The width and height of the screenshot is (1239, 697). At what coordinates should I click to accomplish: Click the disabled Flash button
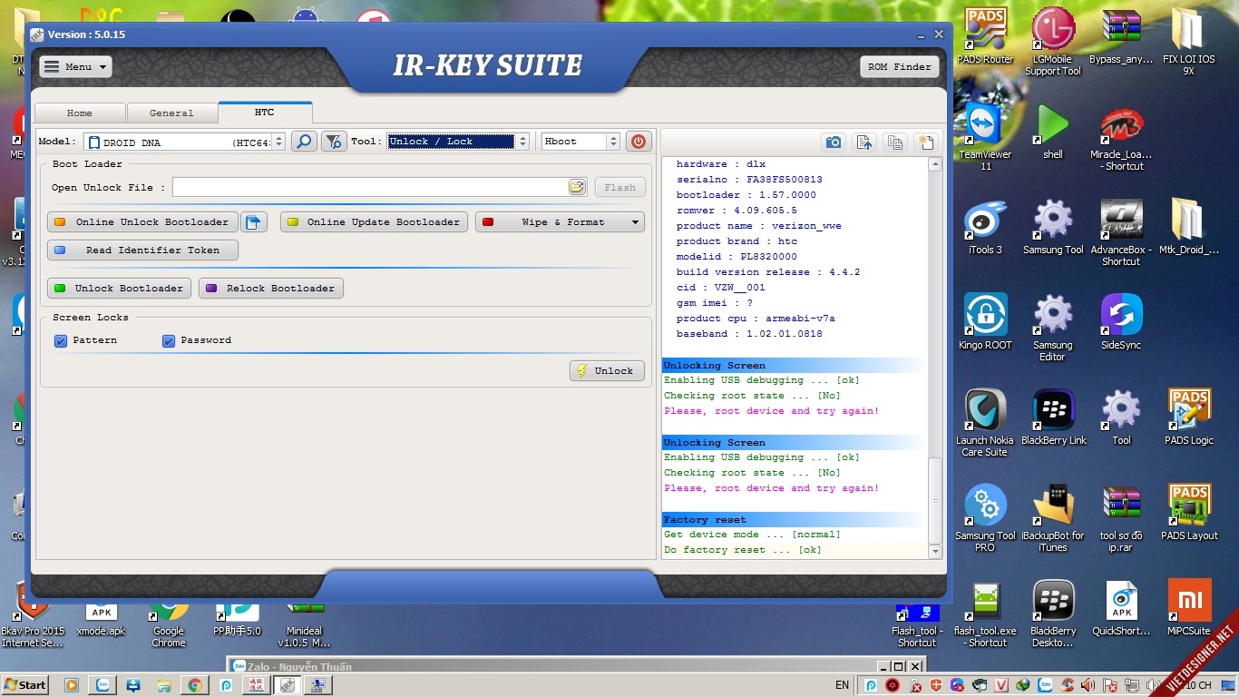[x=620, y=188]
